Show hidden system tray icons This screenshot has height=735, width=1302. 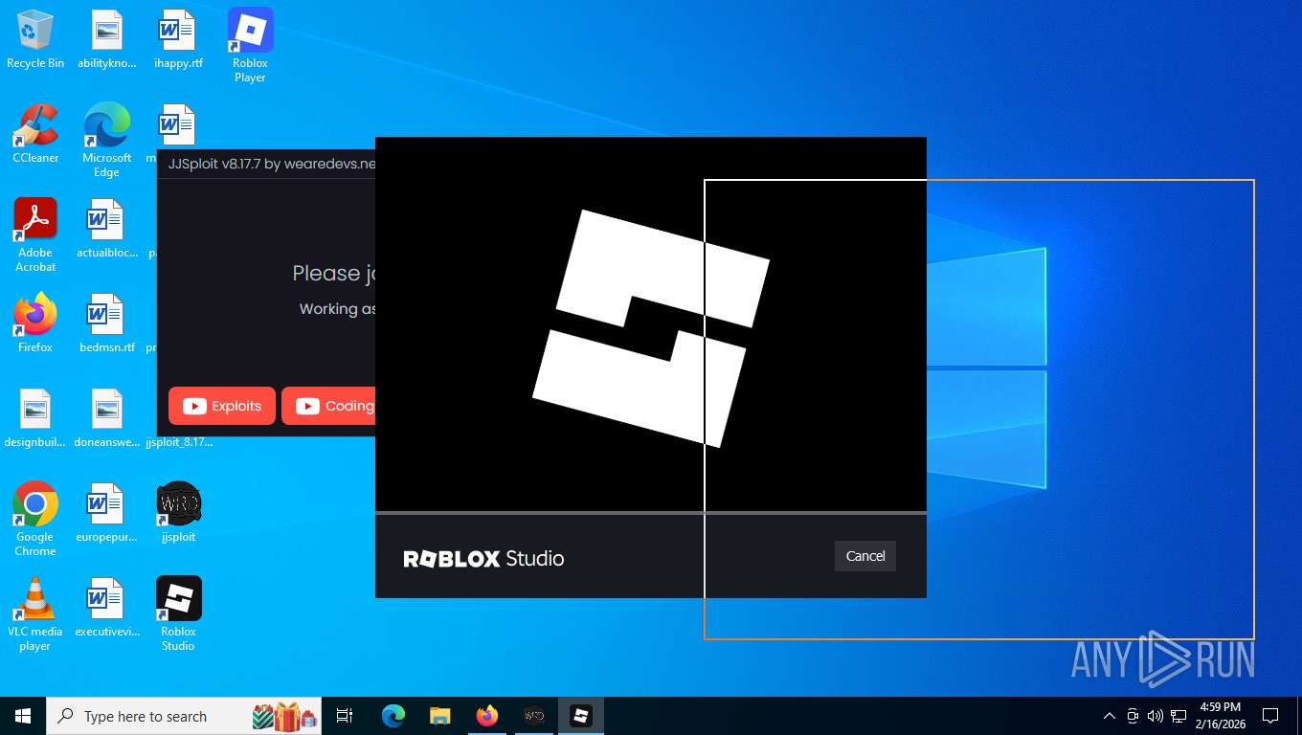(1110, 716)
